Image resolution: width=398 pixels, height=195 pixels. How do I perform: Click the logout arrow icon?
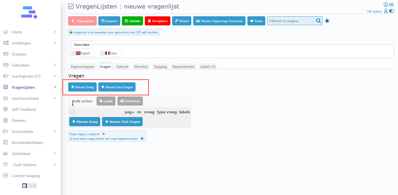pos(391,5)
